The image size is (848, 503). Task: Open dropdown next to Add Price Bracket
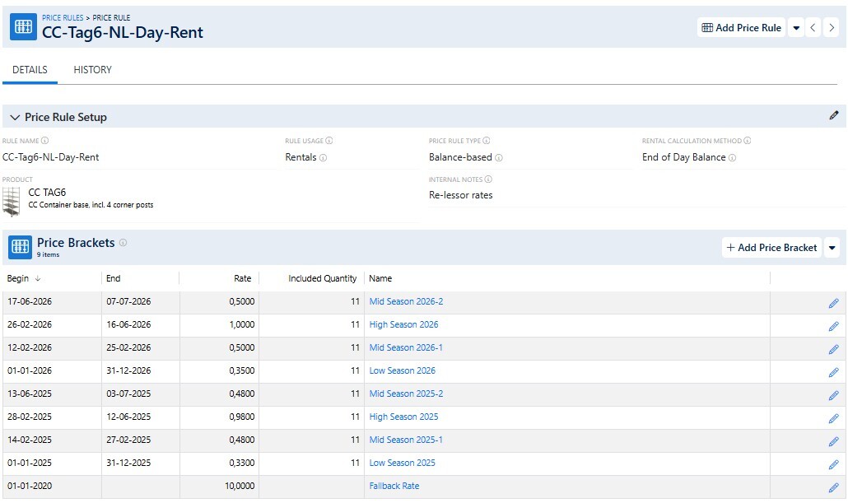pyautogui.click(x=832, y=248)
